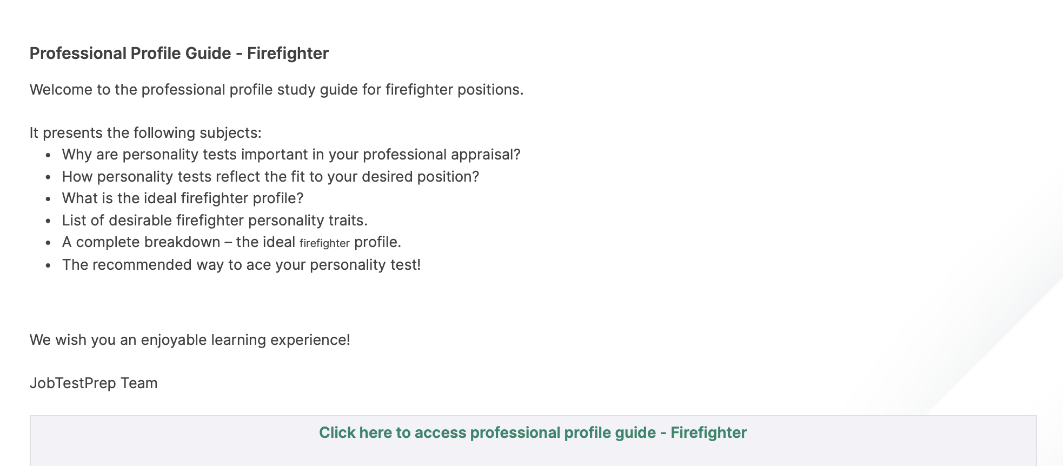Image resolution: width=1063 pixels, height=466 pixels.
Task: Click 'It presents the following subjects:' line
Action: 145,132
